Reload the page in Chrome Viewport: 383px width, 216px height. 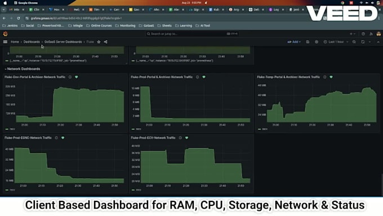19,19
